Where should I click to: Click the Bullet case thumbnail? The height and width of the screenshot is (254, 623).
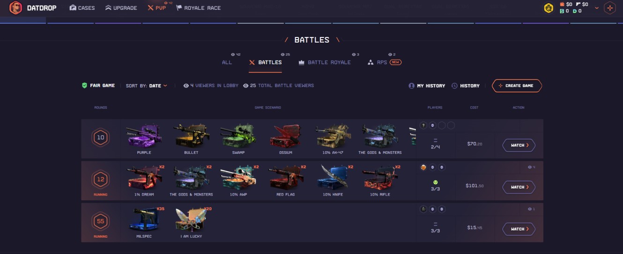(x=191, y=136)
